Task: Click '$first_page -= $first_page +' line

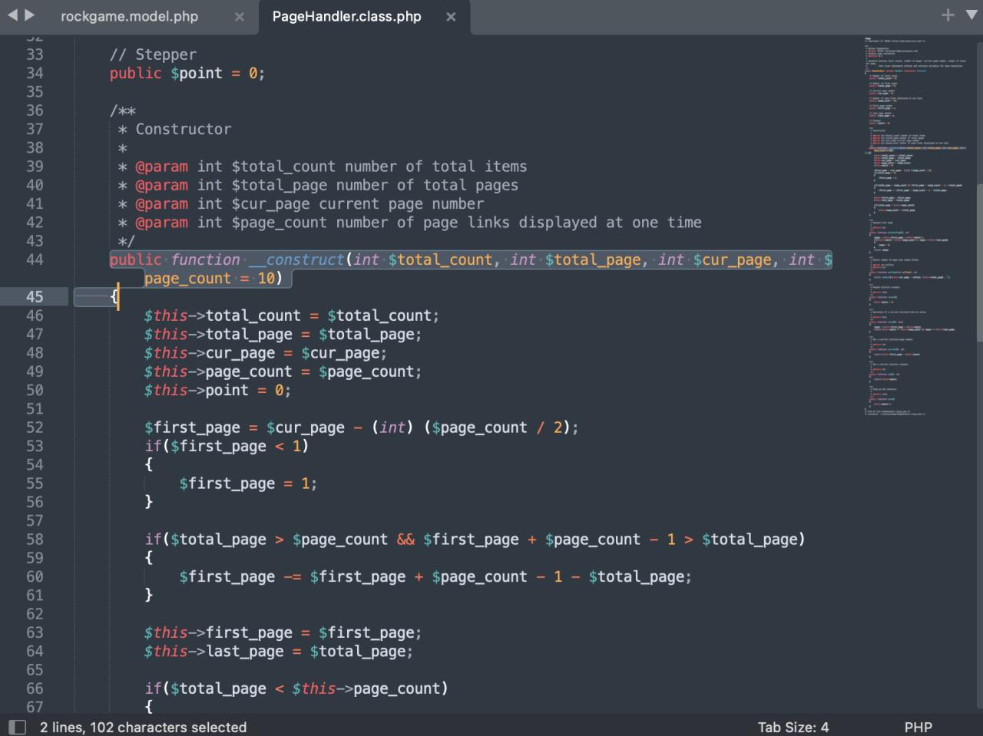Action: coord(435,576)
